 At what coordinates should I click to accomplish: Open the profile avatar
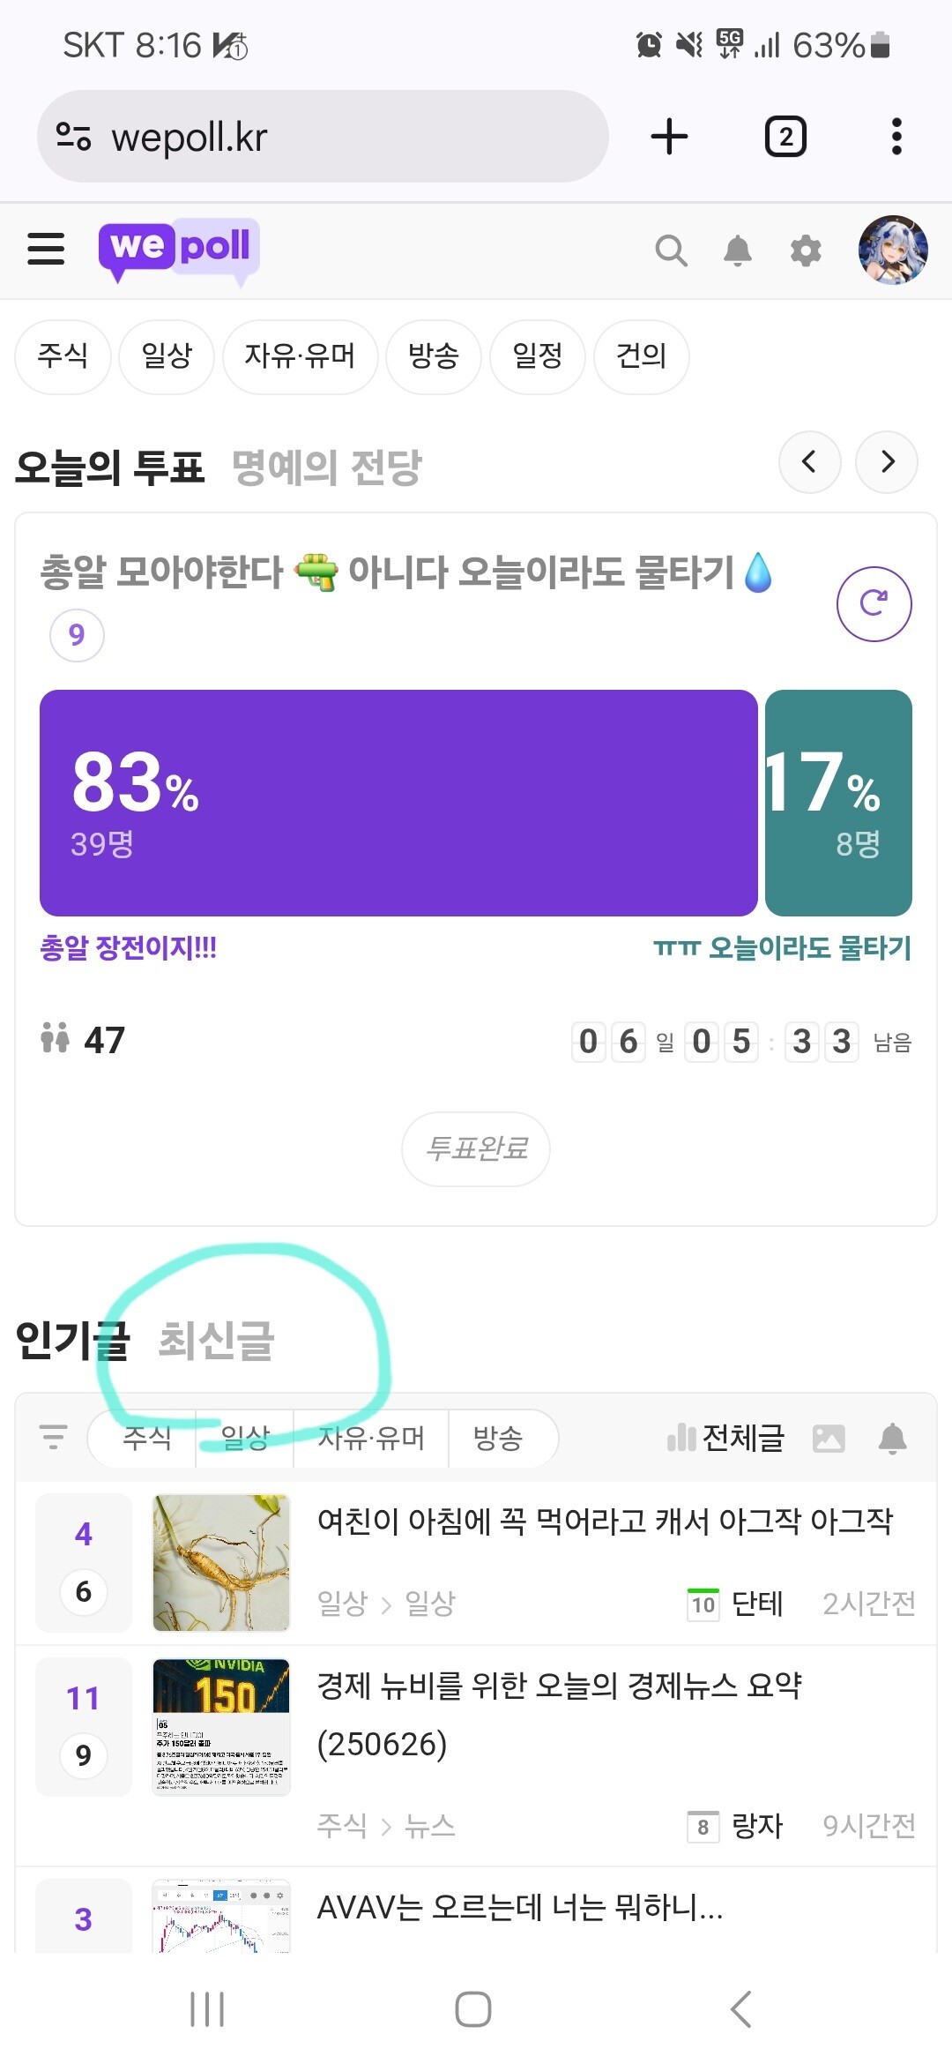893,251
